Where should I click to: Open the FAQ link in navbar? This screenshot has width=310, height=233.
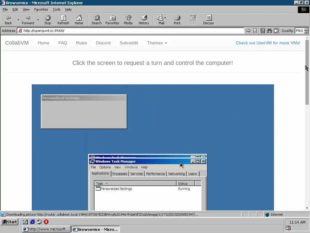[x=62, y=43]
